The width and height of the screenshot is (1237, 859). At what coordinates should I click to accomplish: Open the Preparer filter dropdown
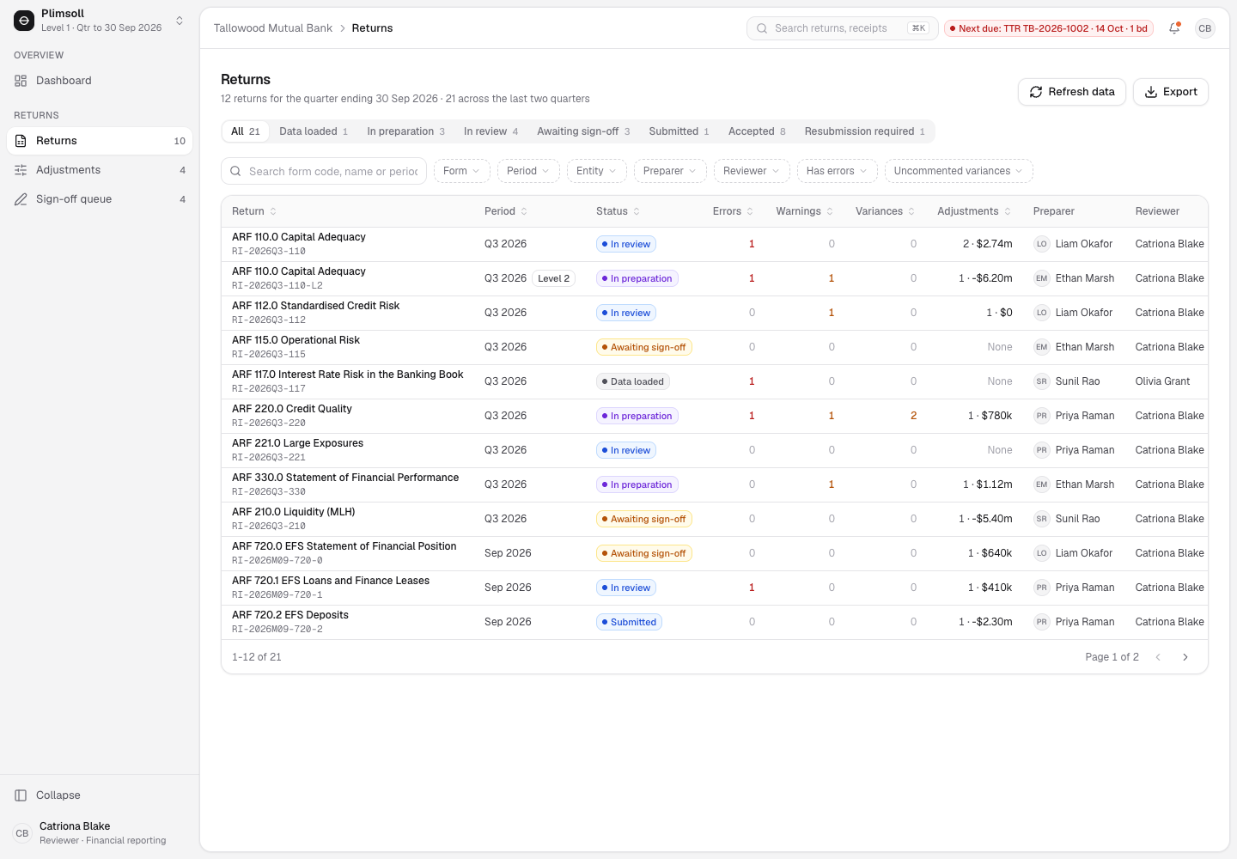[x=670, y=171]
